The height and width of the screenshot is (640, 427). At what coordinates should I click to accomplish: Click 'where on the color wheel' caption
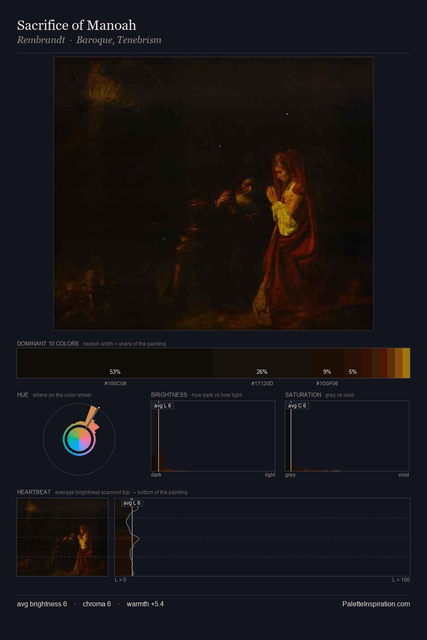pyautogui.click(x=62, y=395)
